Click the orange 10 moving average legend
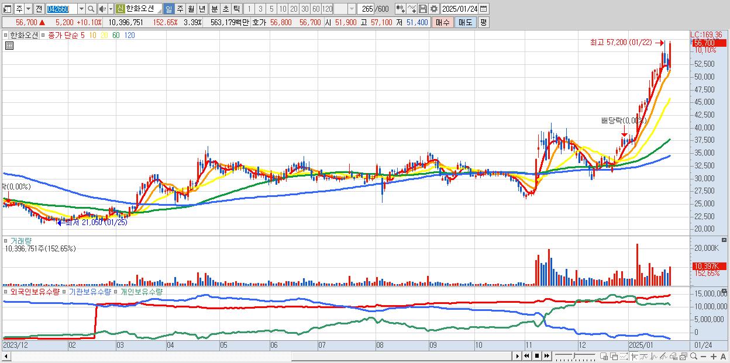This screenshot has width=730, height=363. [92, 35]
